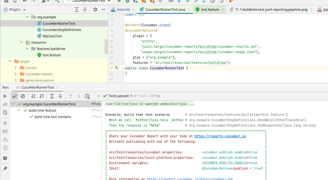The image size is (328, 180).
Task: Rerun the tests with the green play icon
Action: [x=5, y=96]
